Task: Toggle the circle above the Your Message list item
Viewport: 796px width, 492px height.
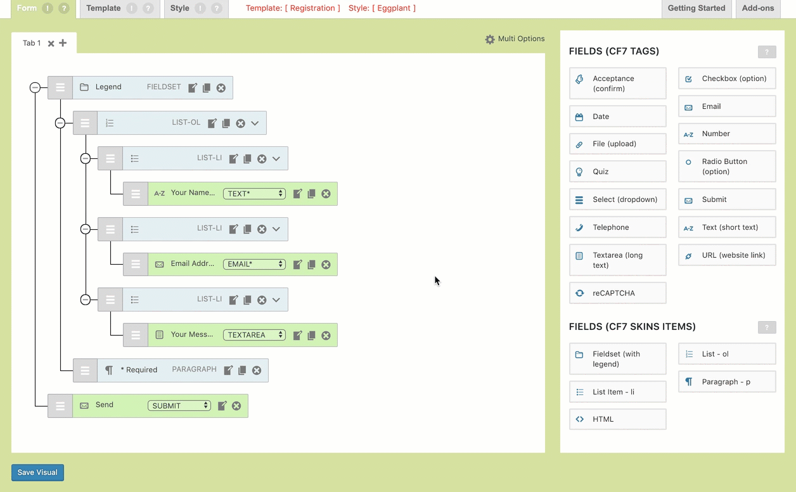Action: pos(86,300)
